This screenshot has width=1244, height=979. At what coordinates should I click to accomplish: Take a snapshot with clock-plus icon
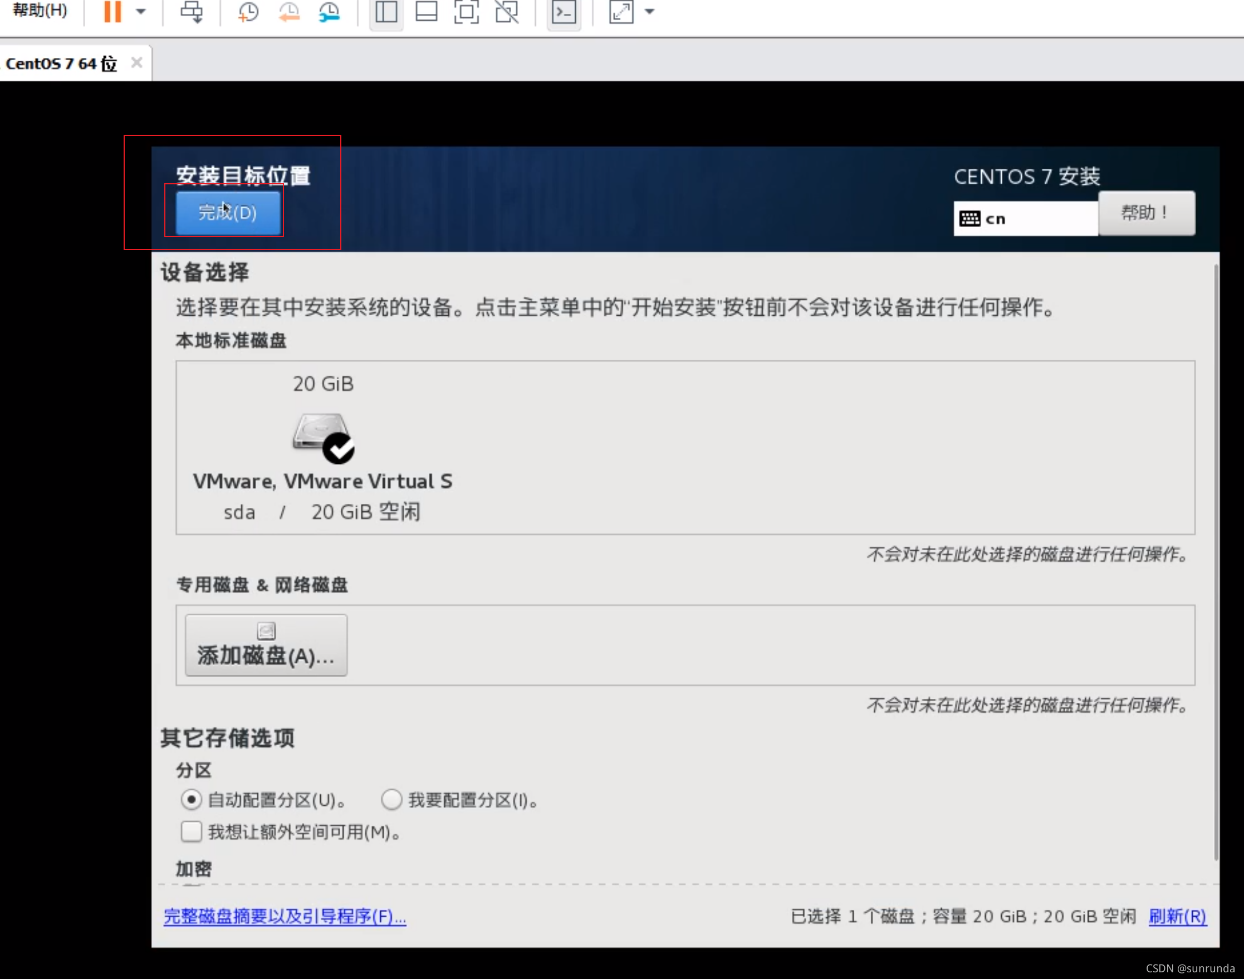[x=248, y=12]
